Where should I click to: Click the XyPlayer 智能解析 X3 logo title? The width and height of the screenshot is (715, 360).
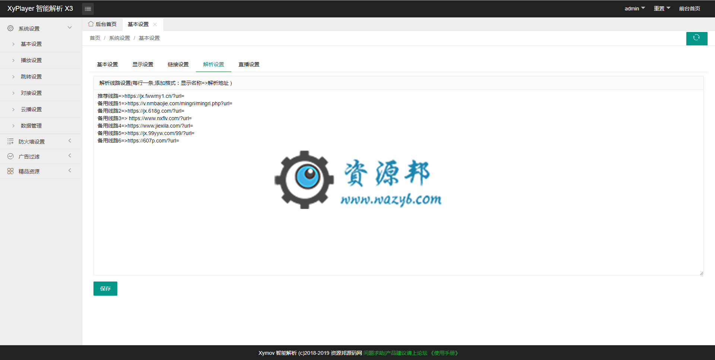tap(40, 9)
